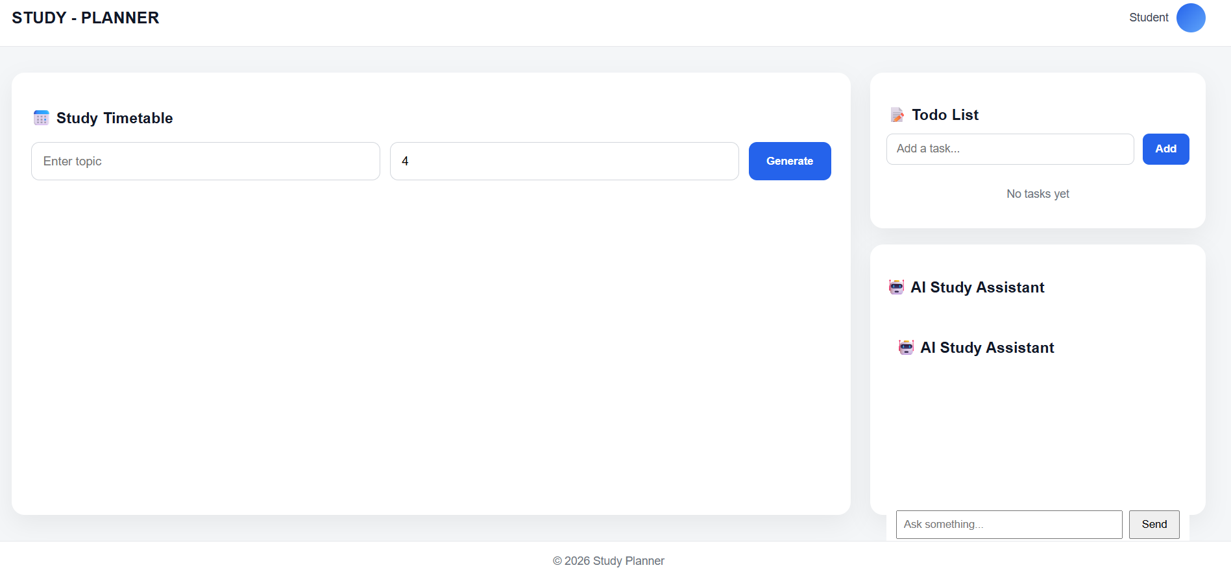
Task: Click the robot icon in AI Study Assistant header
Action: click(x=897, y=287)
